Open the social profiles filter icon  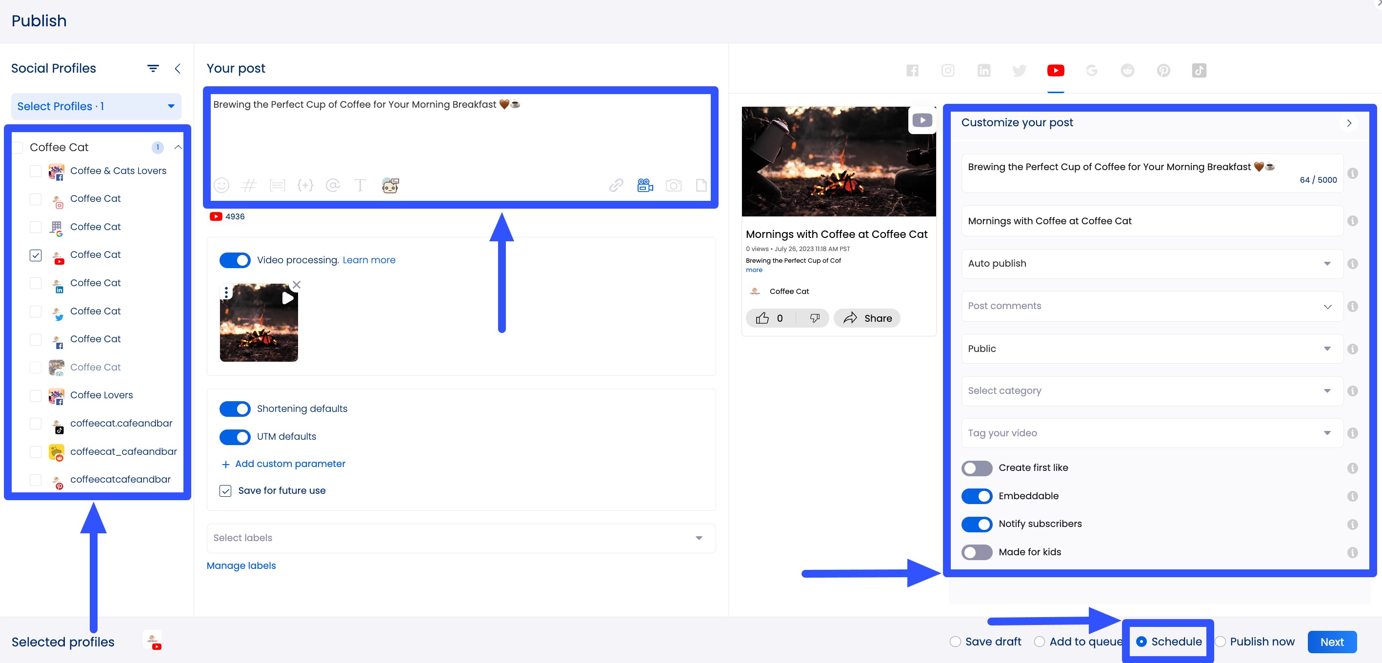(x=153, y=69)
